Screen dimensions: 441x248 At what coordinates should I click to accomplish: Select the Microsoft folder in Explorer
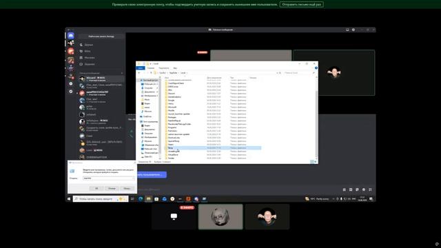pos(172,107)
